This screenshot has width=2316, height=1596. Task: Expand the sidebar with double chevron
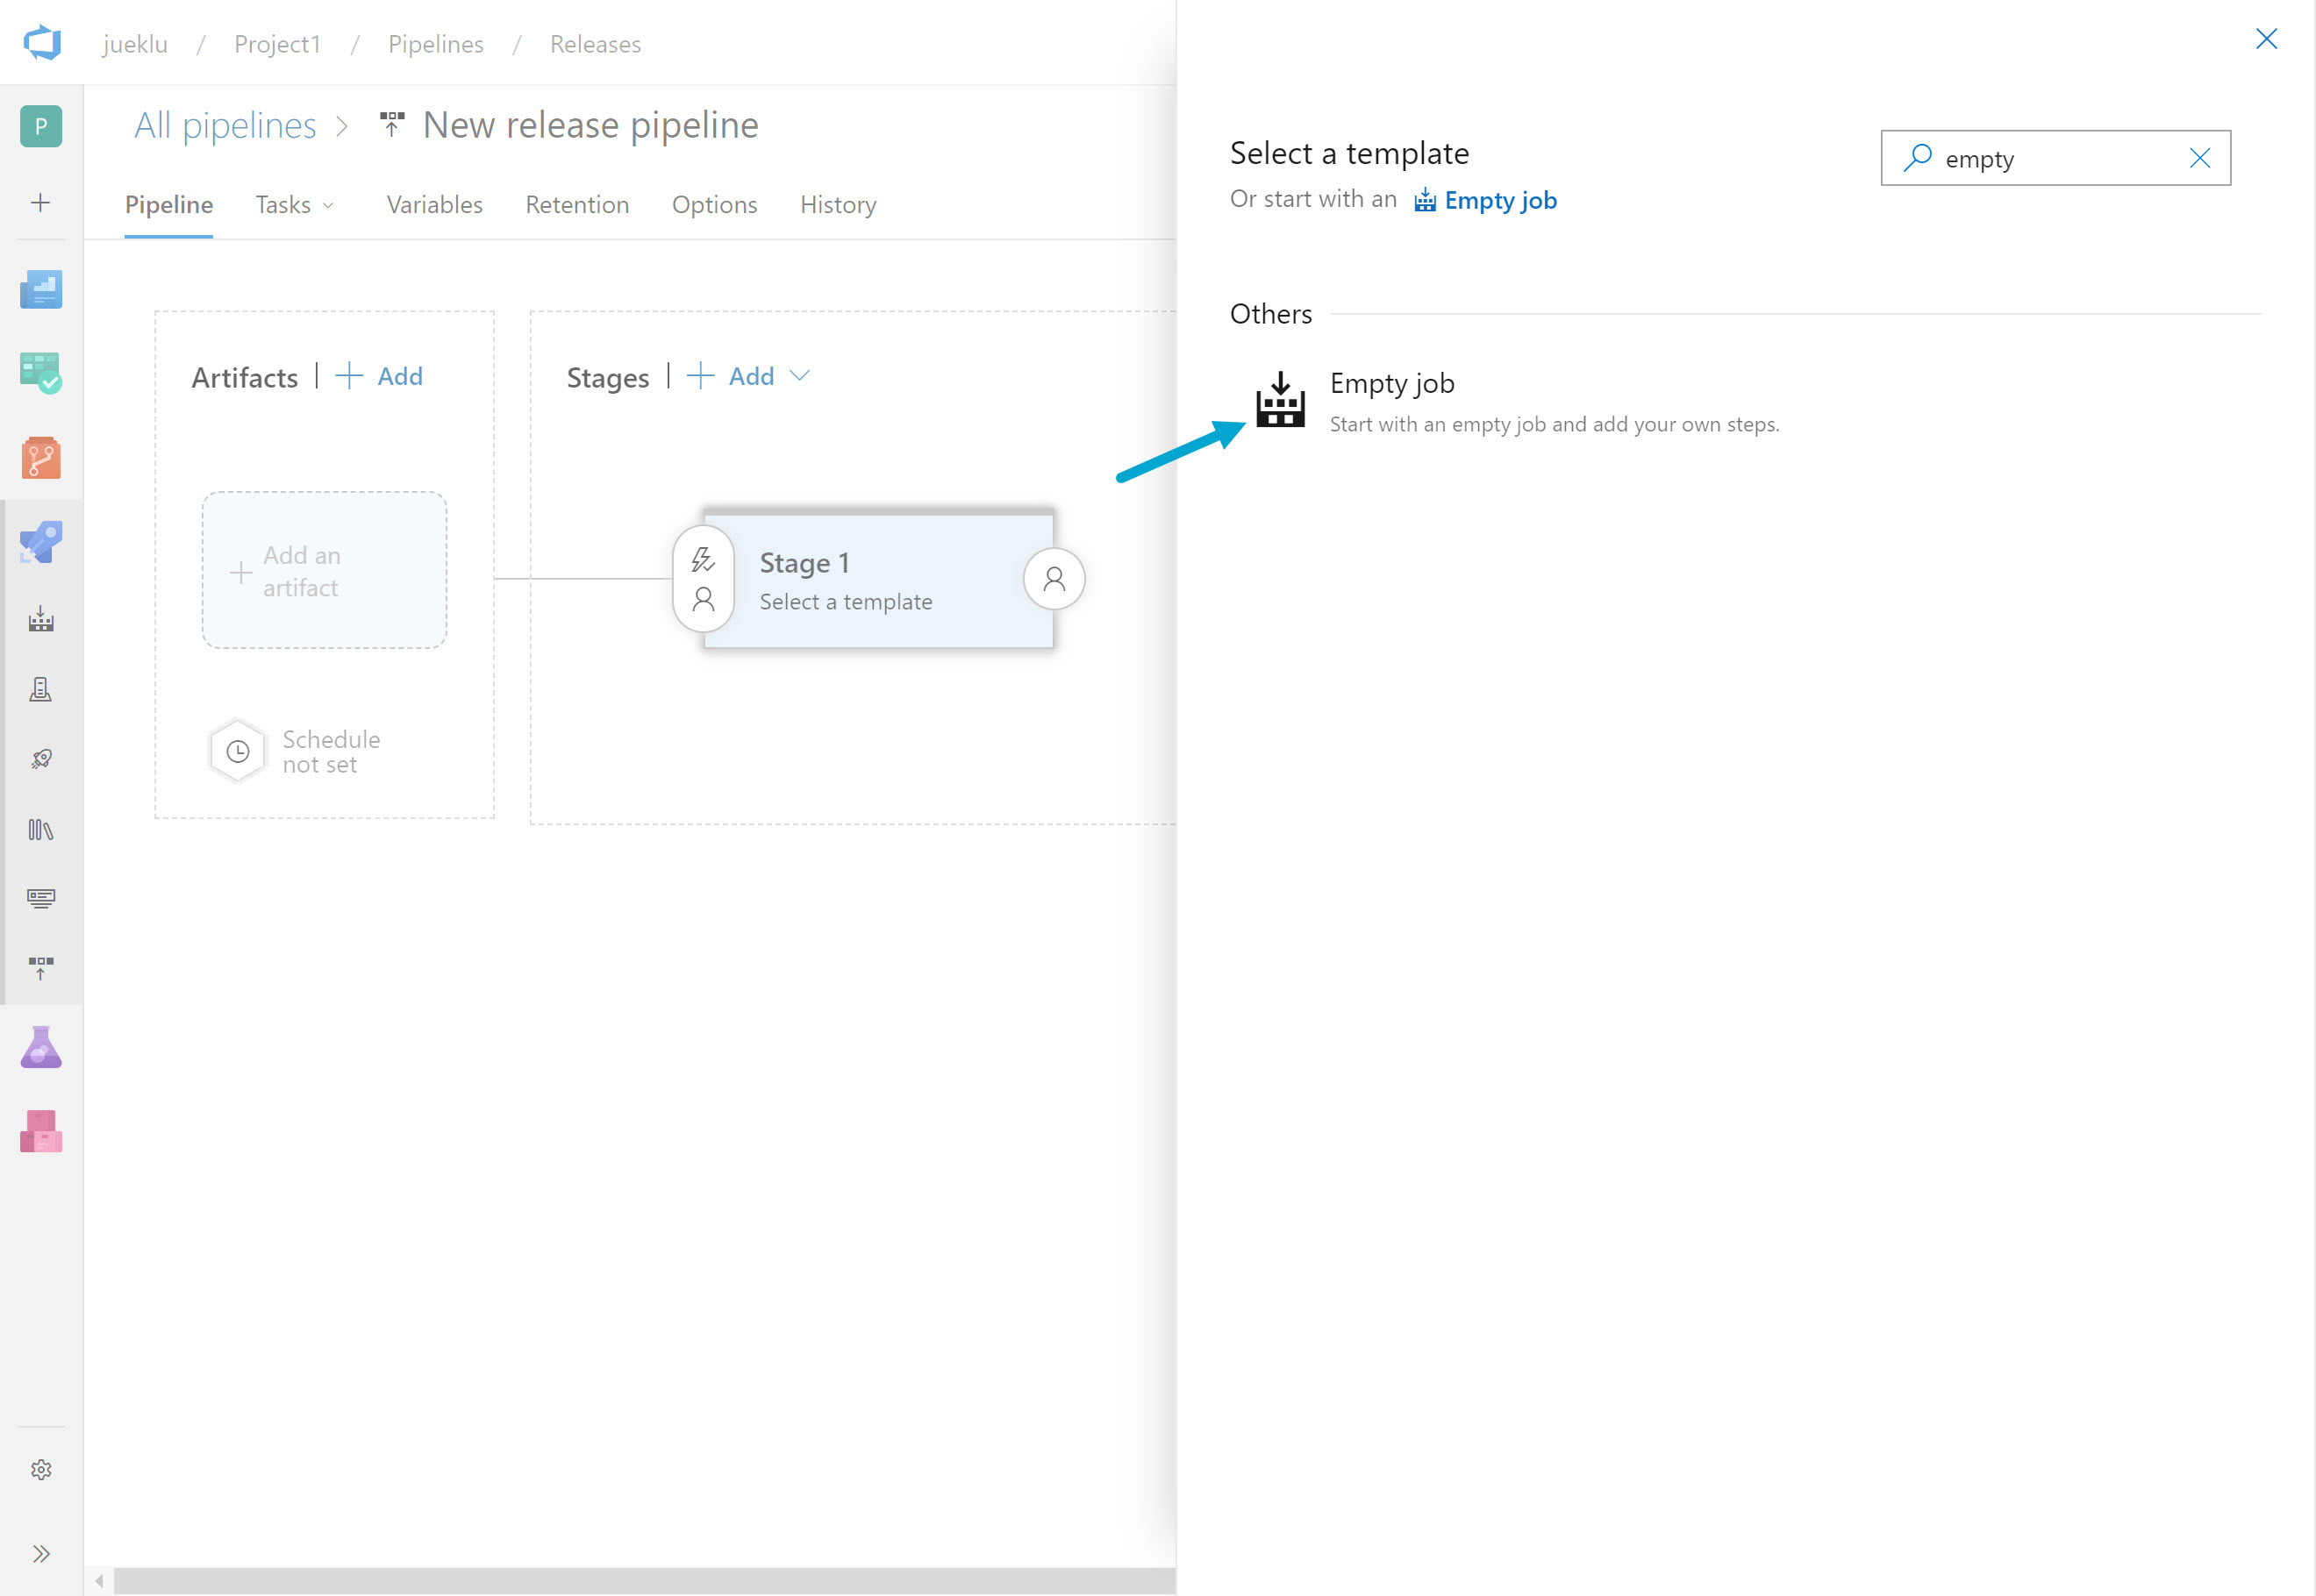41,1553
